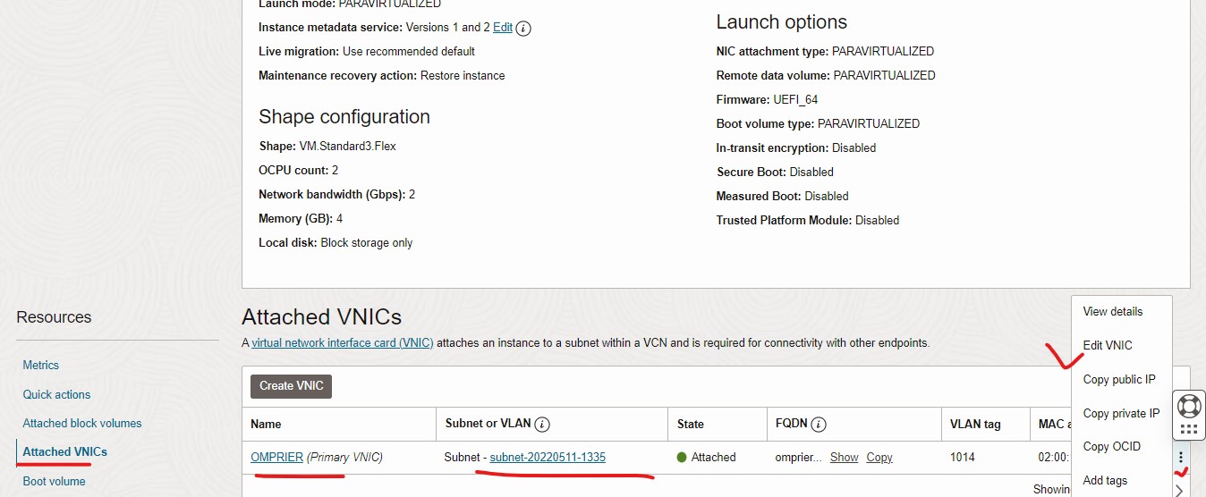Click the three-dot actions icon in the OMPRIER row
Image resolution: width=1206 pixels, height=497 pixels.
tap(1181, 458)
